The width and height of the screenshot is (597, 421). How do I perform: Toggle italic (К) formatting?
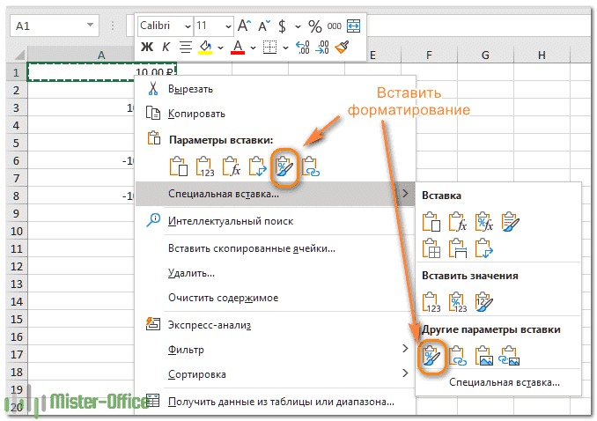166,47
